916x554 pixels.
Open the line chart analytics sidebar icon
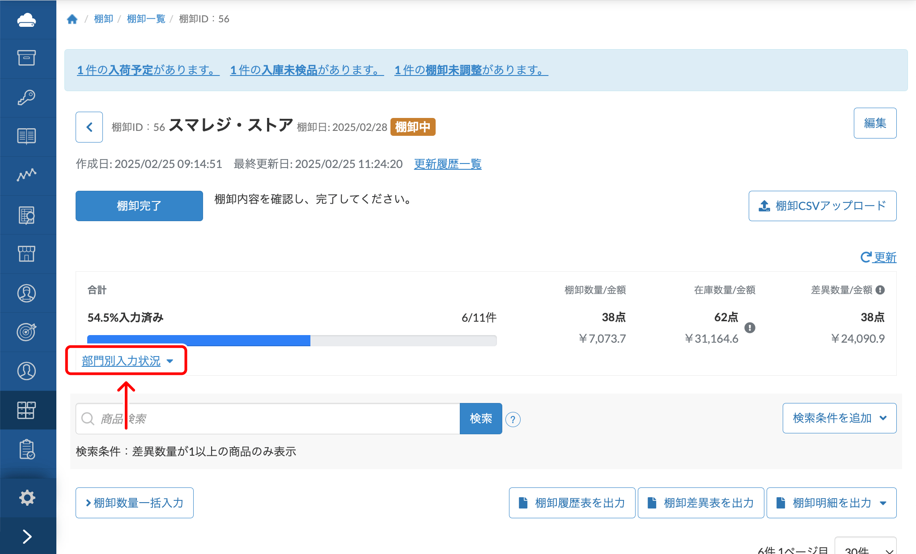26,175
